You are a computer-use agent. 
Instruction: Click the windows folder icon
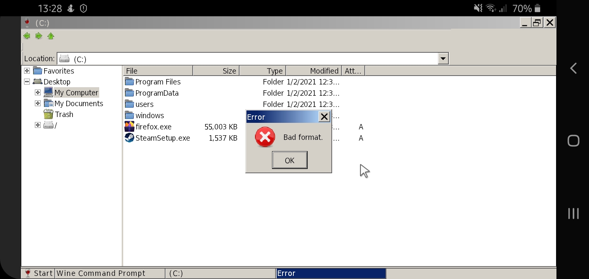click(x=129, y=115)
